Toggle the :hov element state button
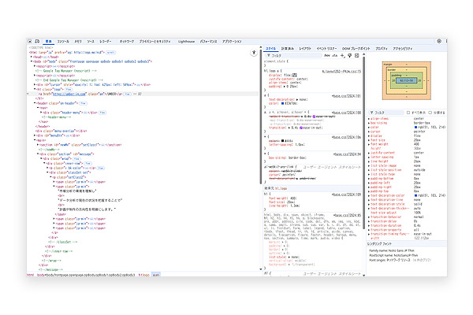Screen dimensions: 473x315 click(x=327, y=55)
